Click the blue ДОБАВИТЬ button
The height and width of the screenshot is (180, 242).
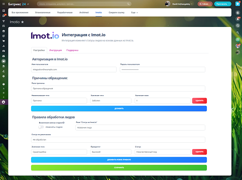[x=119, y=108]
